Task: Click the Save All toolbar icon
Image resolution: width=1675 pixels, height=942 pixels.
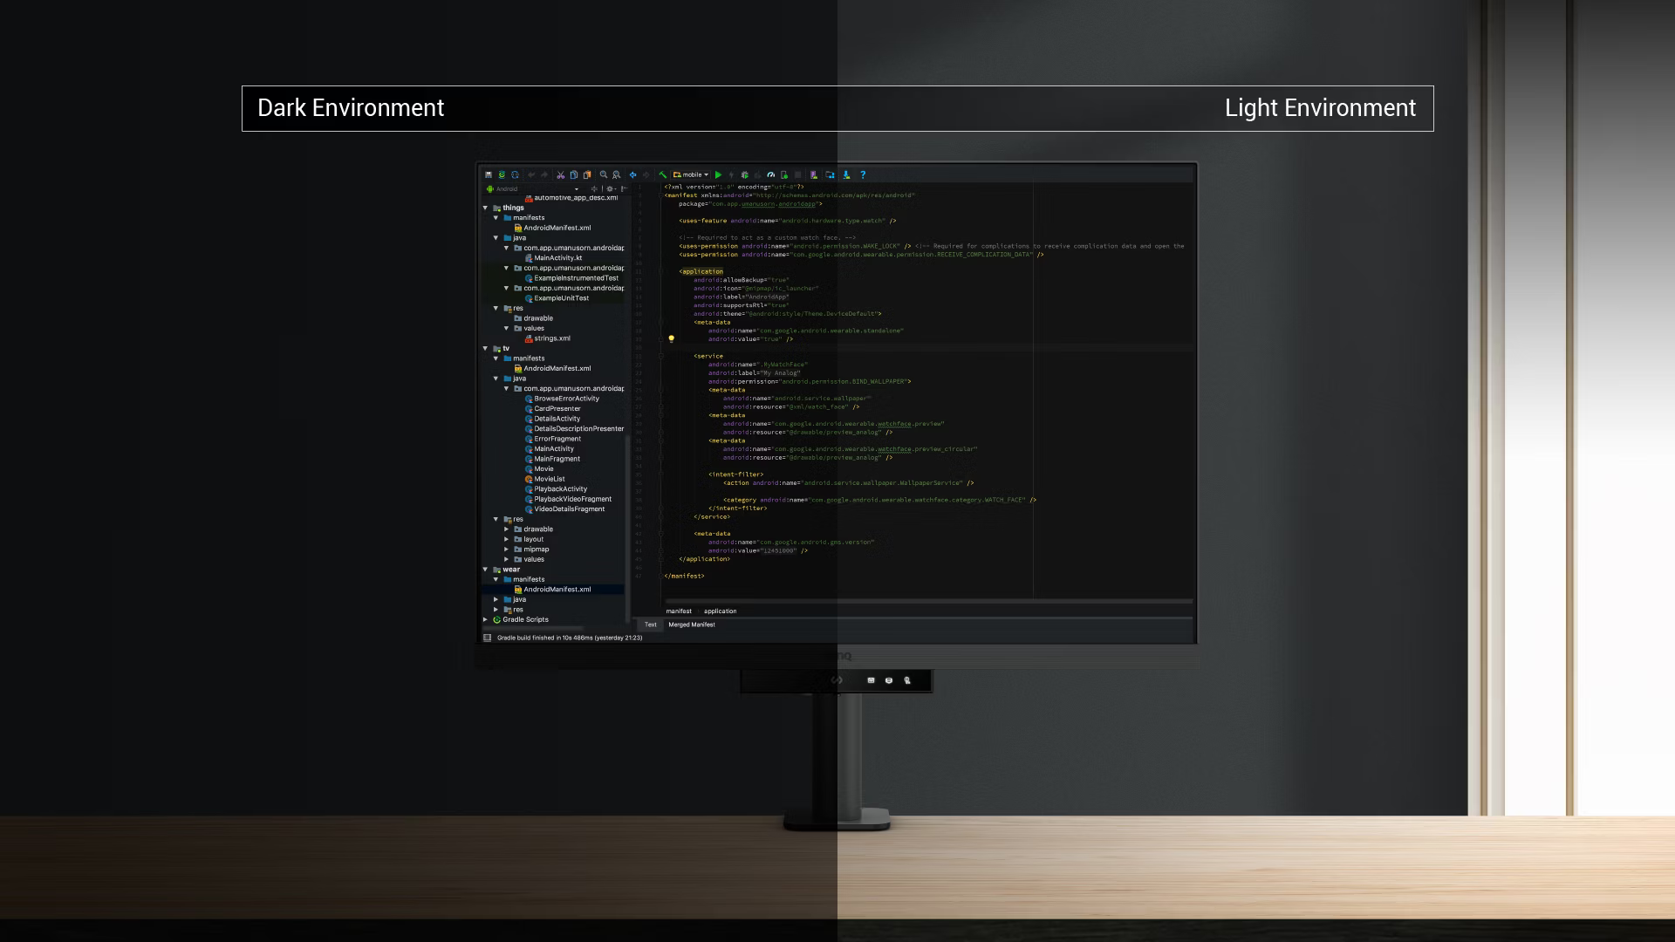Action: tap(489, 175)
